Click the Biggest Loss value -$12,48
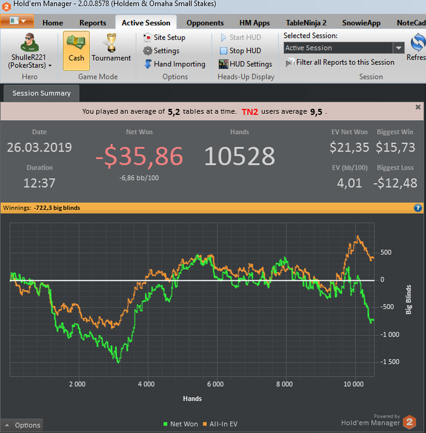The height and width of the screenshot is (433, 426). click(395, 183)
